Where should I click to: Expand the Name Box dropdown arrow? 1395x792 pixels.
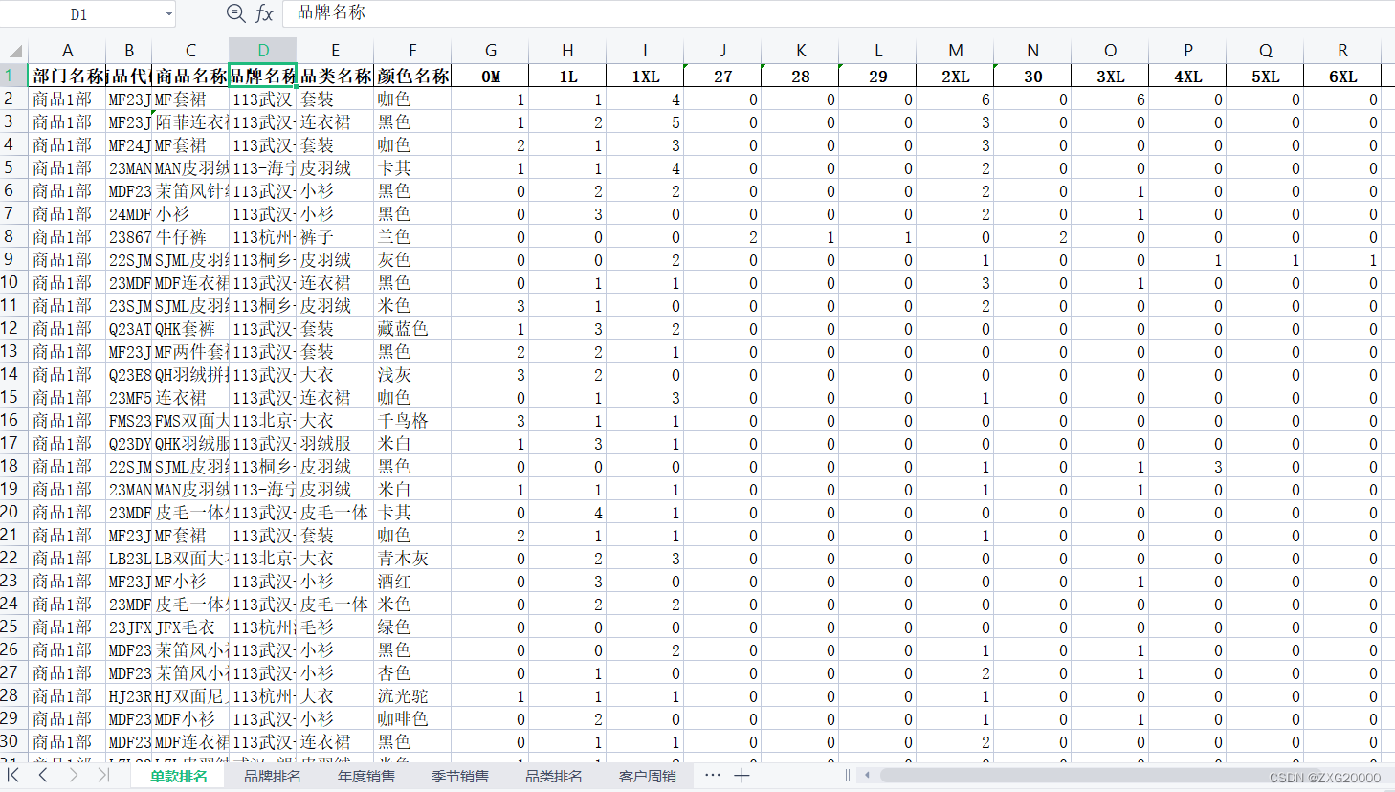(x=169, y=14)
